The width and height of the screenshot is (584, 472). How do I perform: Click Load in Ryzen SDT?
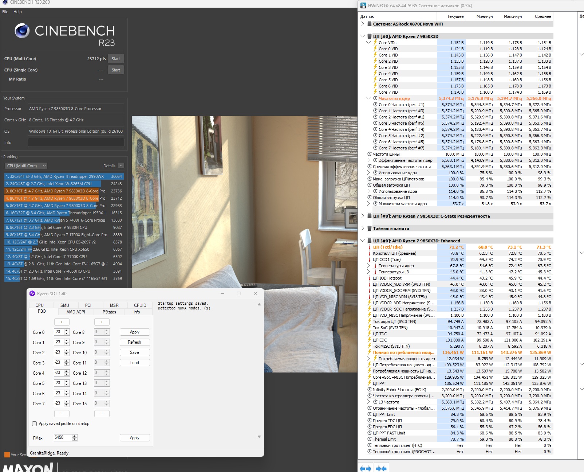[x=134, y=363]
